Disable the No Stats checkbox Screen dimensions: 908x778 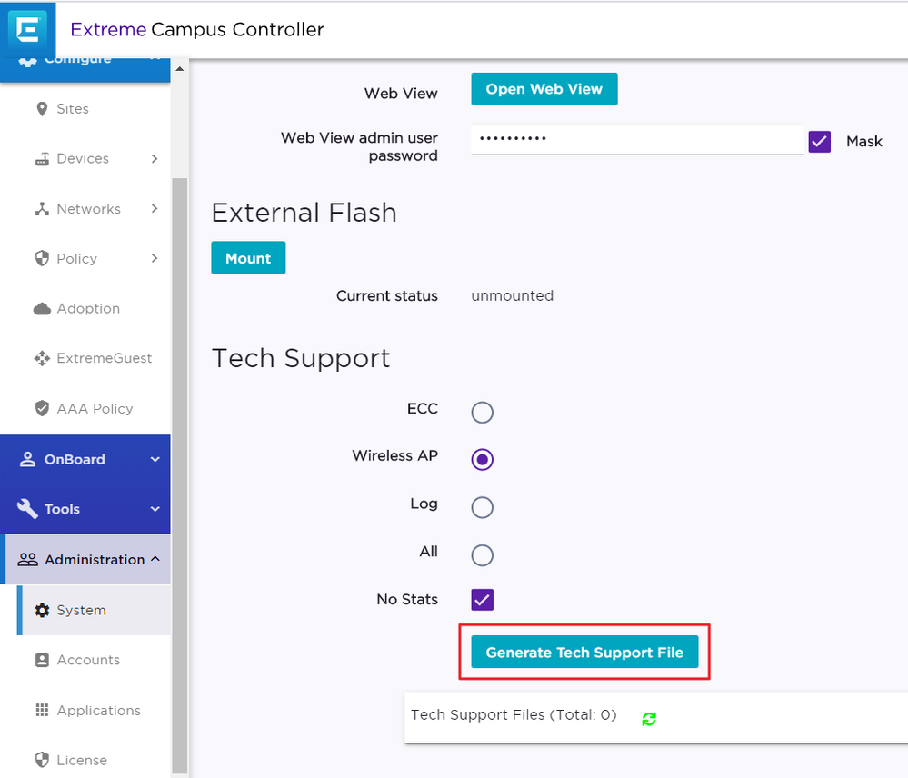[x=482, y=600]
